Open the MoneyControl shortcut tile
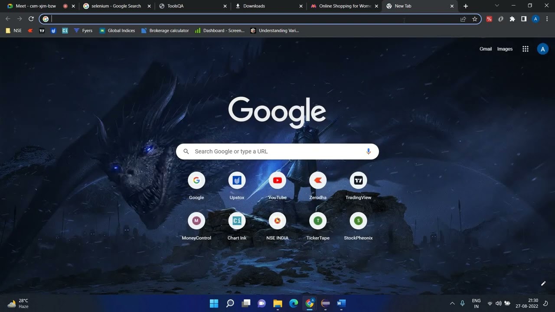Image resolution: width=555 pixels, height=312 pixels. click(196, 227)
